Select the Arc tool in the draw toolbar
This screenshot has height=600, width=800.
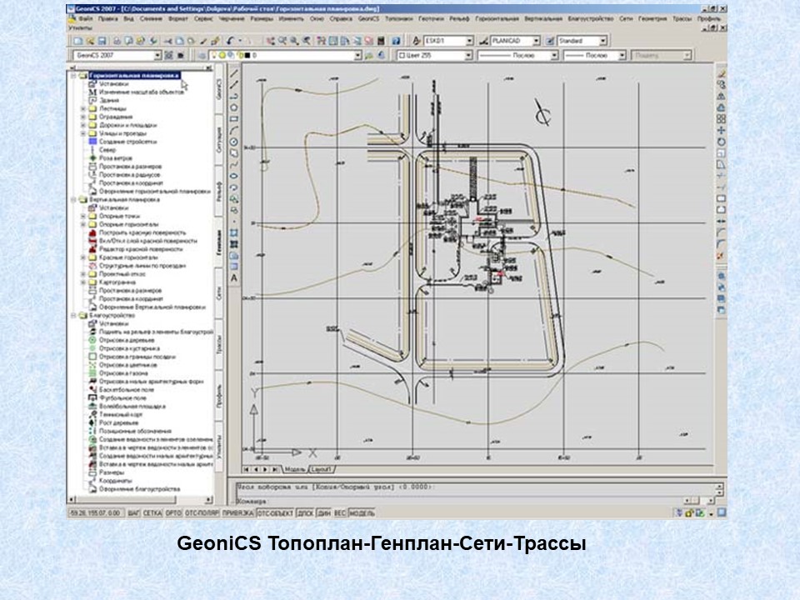click(x=233, y=131)
